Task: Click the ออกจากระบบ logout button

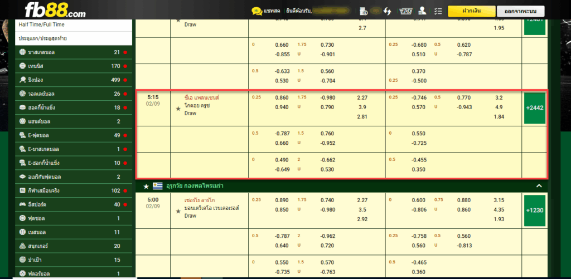Action: pyautogui.click(x=521, y=11)
